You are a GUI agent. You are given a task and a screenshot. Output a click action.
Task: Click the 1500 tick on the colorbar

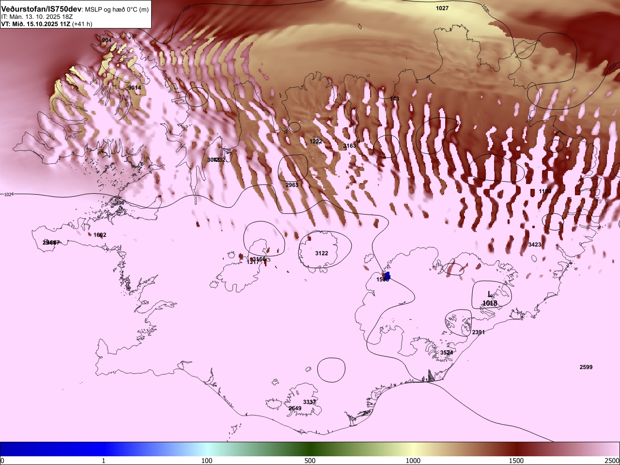click(x=516, y=461)
